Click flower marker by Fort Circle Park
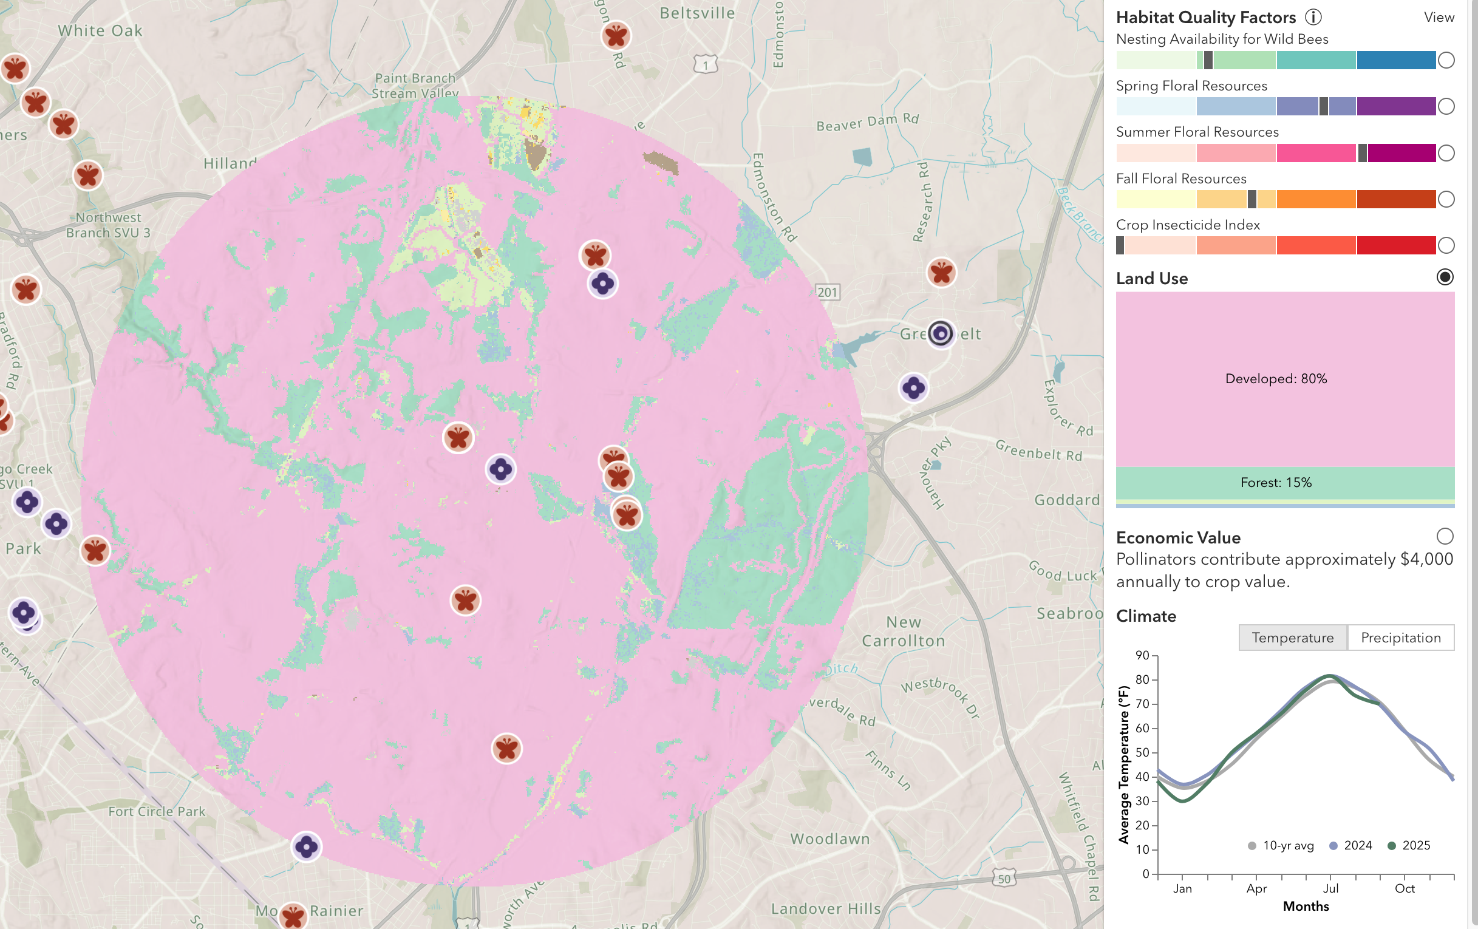 click(x=305, y=848)
